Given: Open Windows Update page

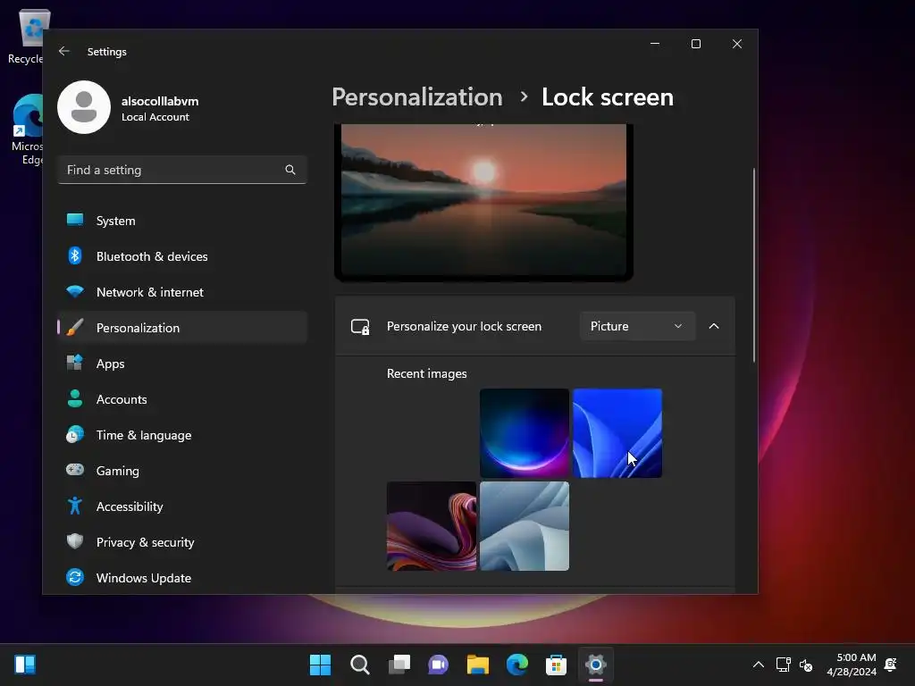Looking at the screenshot, I should (x=182, y=578).
